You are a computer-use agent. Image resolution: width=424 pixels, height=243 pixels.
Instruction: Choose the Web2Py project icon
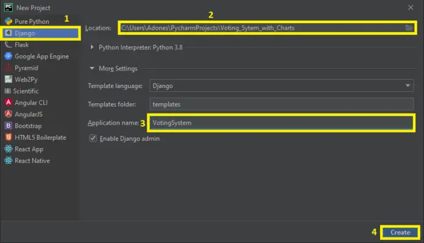(x=9, y=79)
